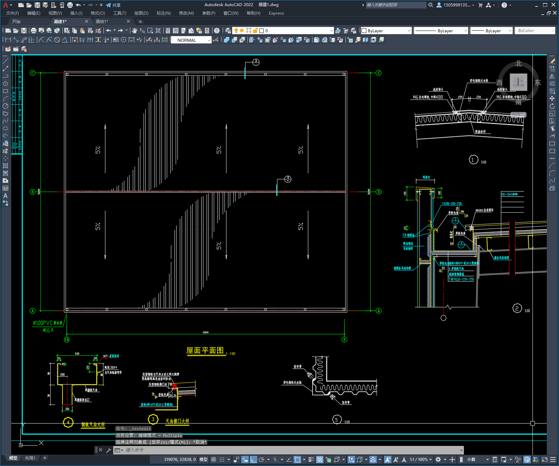The width and height of the screenshot is (559, 466).
Task: Open the 小数 units dropdown in status bar
Action: [x=478, y=460]
